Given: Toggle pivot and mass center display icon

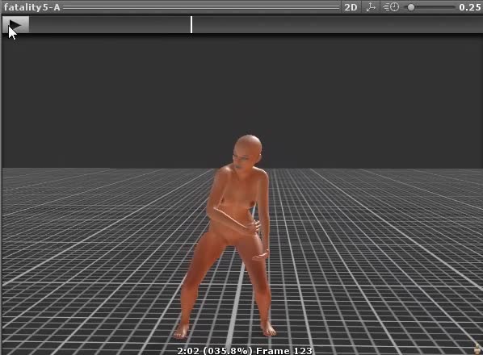Looking at the screenshot, I should coord(371,7).
